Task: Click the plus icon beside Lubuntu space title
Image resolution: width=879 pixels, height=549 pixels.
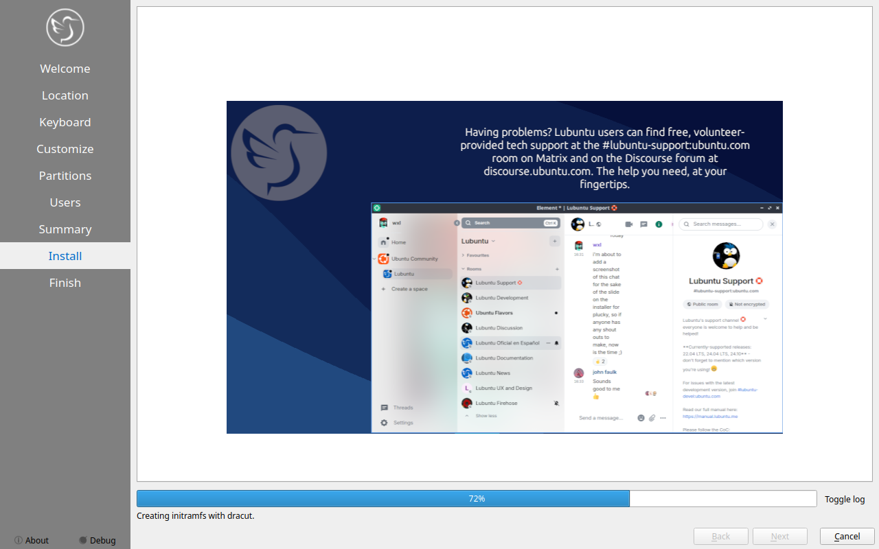Action: [x=554, y=241]
